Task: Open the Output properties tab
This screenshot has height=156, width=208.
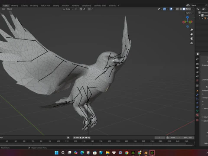Action: (197, 68)
